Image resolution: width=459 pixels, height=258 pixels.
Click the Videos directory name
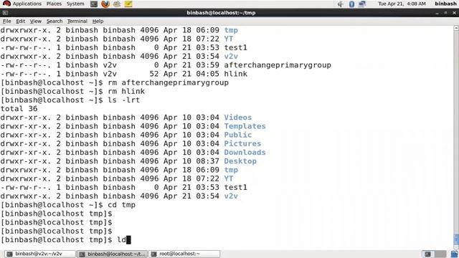tap(237, 118)
